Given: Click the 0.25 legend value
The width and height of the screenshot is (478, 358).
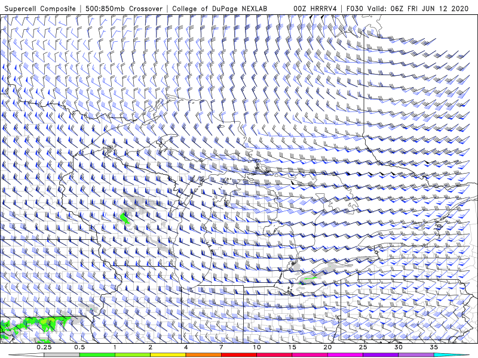Looking at the screenshot, I should 44,347.
